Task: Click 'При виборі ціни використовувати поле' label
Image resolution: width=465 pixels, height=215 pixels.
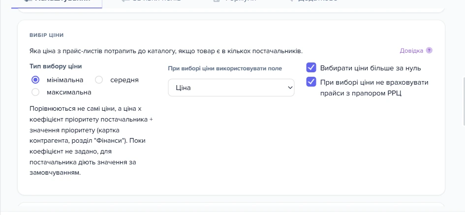Action: pyautogui.click(x=225, y=68)
